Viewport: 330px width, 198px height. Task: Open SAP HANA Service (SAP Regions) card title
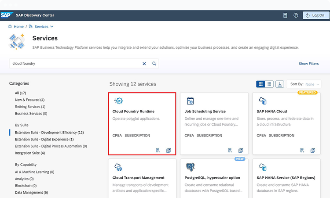tap(286, 178)
